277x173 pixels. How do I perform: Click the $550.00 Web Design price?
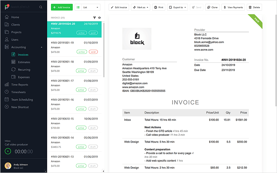pos(242,142)
